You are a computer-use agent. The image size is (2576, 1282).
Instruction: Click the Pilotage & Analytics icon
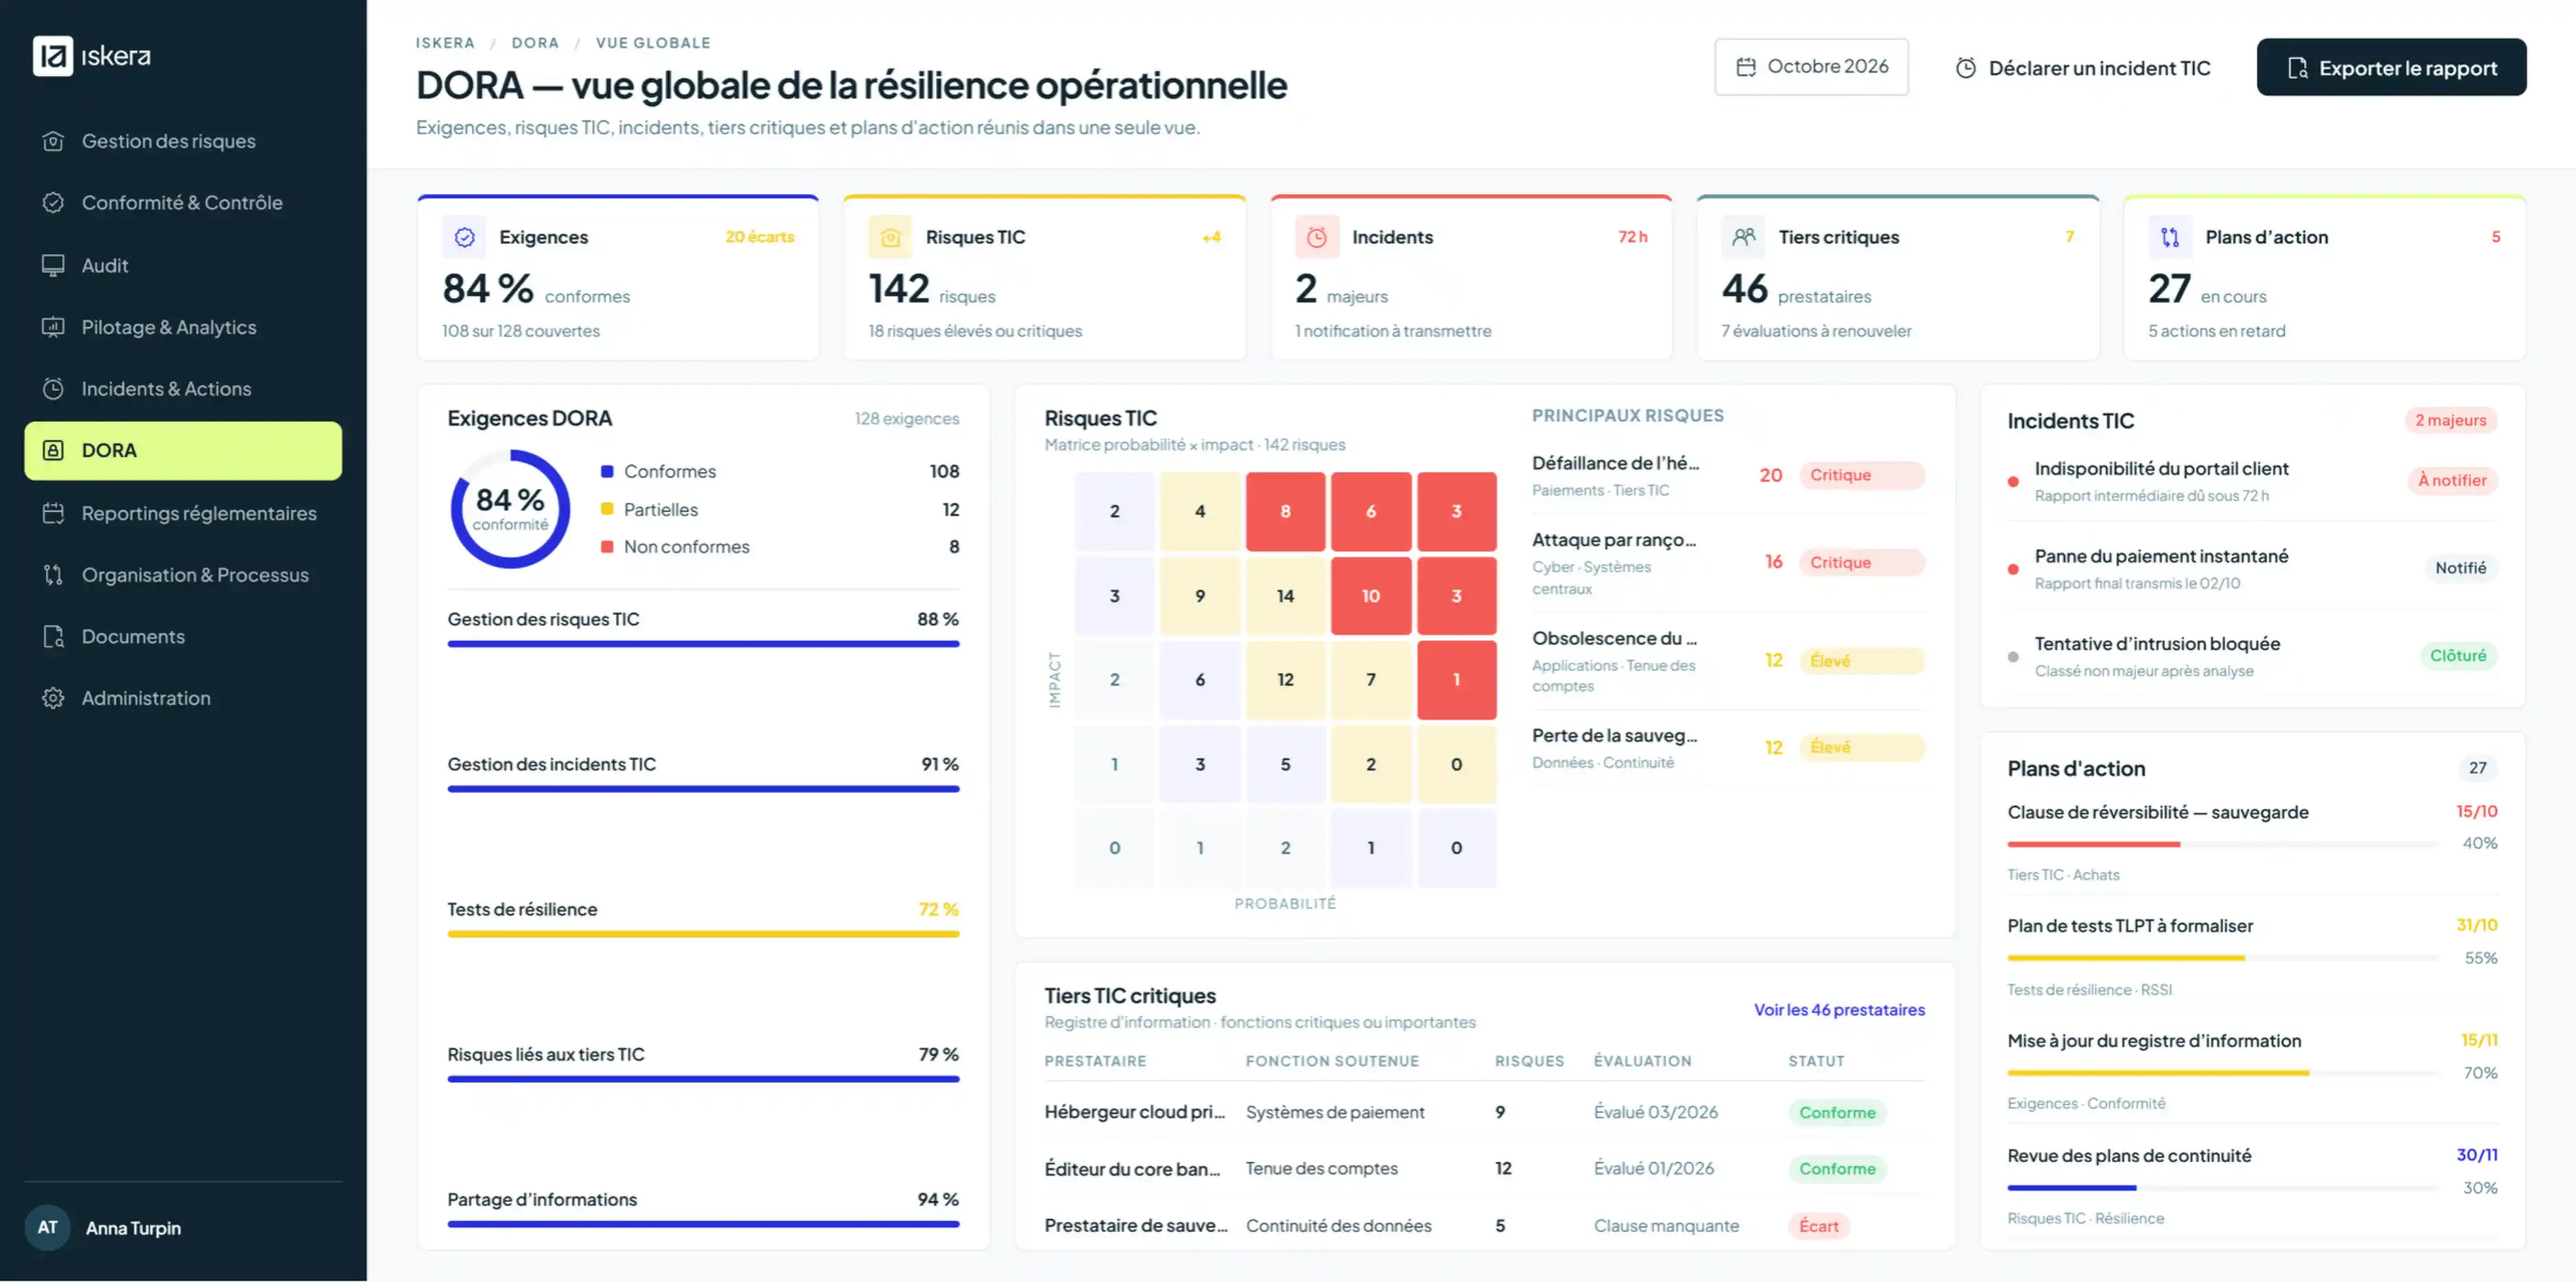(x=53, y=327)
